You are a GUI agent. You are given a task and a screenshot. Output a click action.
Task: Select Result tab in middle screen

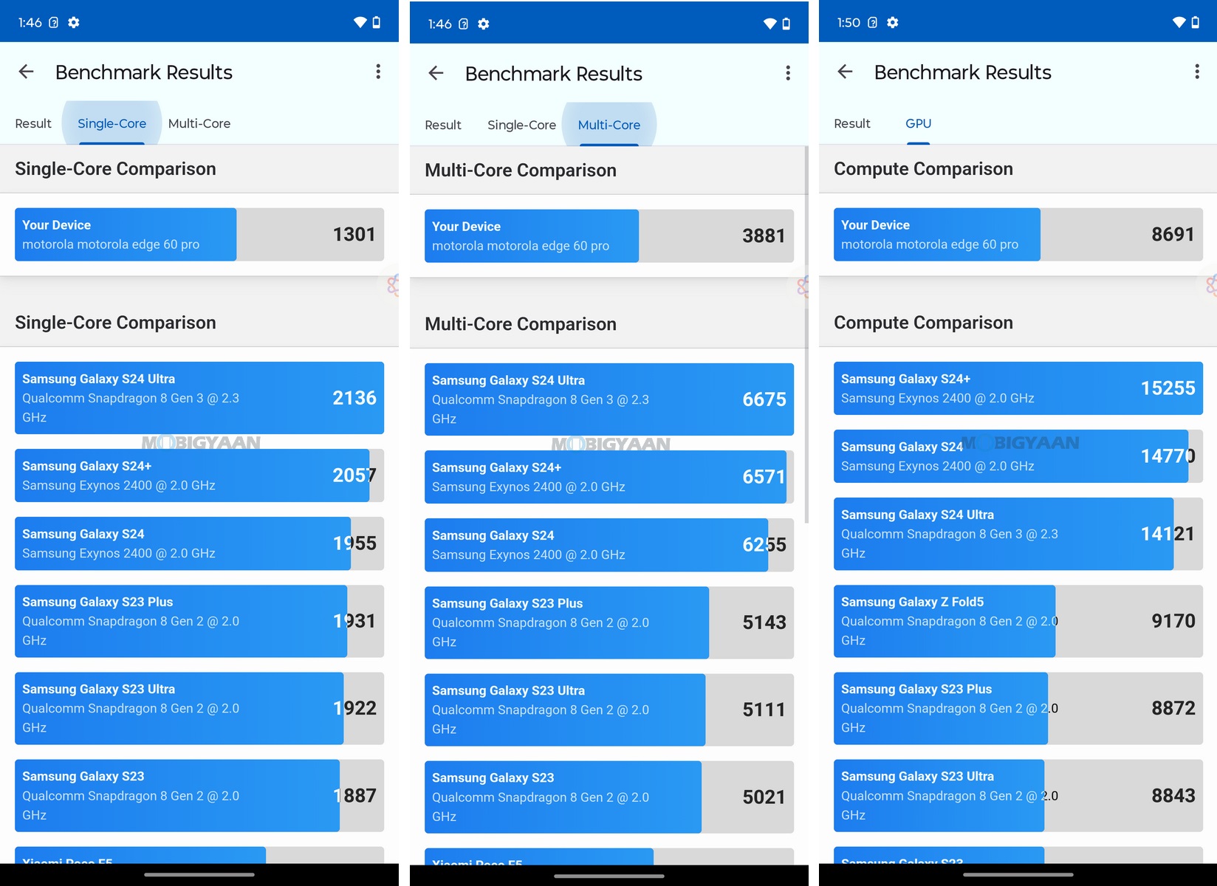tap(443, 125)
